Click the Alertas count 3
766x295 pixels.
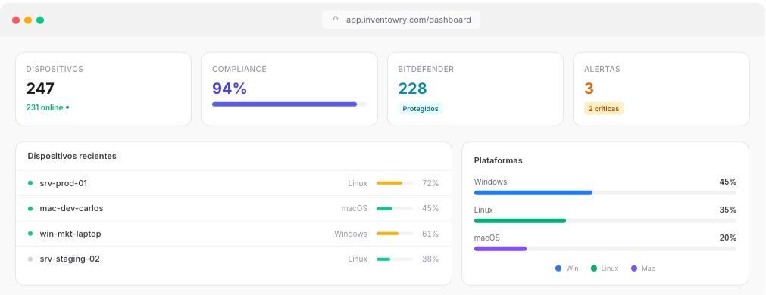(x=589, y=88)
